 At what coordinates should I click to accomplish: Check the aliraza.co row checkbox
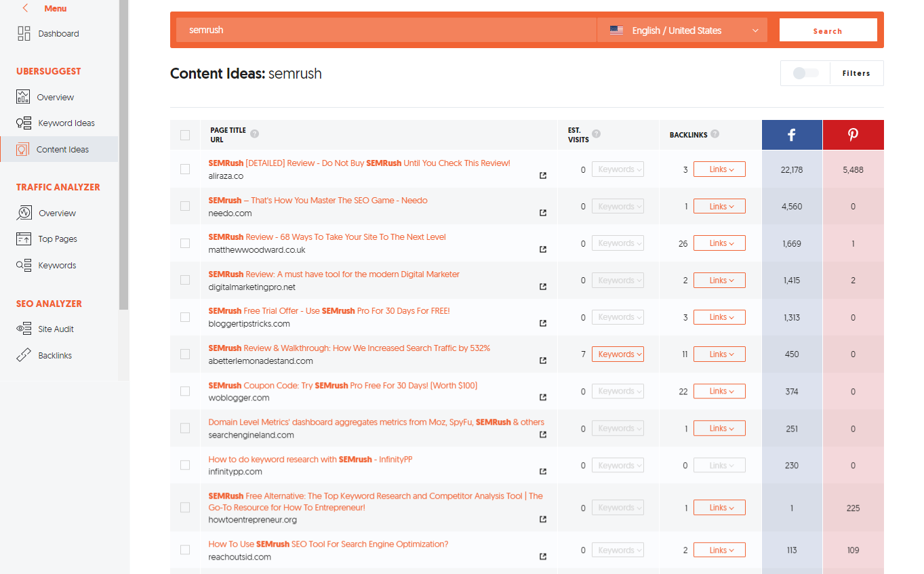point(185,169)
